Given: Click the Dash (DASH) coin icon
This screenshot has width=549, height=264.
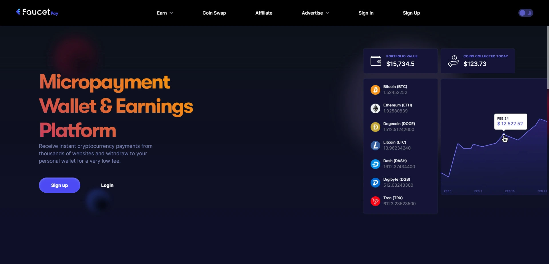Looking at the screenshot, I should [375, 164].
